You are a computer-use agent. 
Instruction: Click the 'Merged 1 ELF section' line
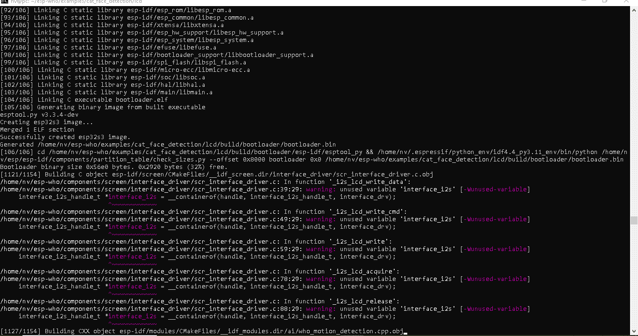pos(37,130)
